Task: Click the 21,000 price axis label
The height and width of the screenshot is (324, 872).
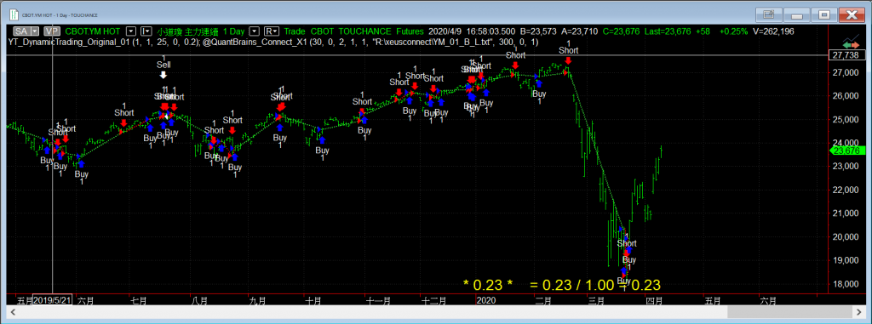Action: [x=846, y=213]
